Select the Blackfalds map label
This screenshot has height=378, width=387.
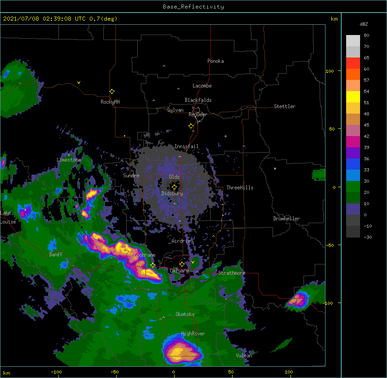[x=198, y=100]
